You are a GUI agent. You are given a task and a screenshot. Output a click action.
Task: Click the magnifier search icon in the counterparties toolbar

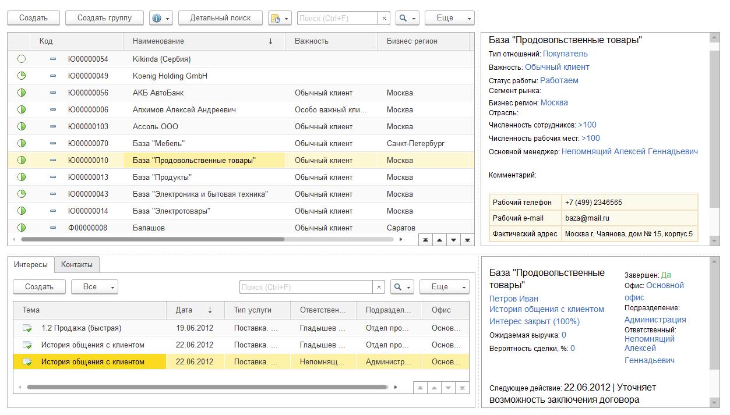click(404, 17)
